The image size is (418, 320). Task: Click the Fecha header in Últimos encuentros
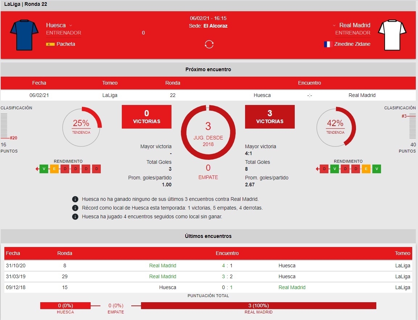point(13,253)
